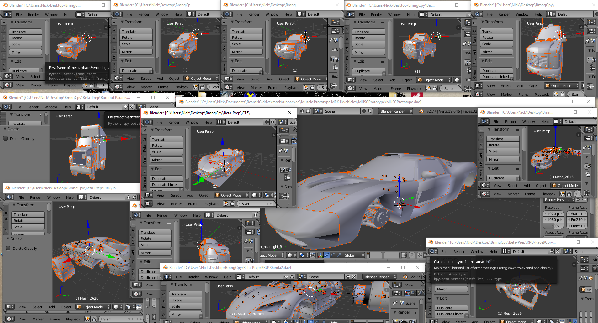Click Start frame field in Mesh_2620 window timeline

[x=117, y=319]
